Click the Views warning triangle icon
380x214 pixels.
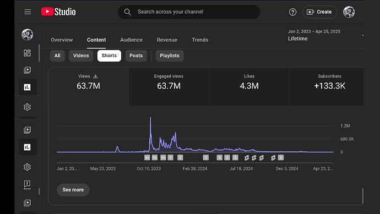tap(95, 76)
